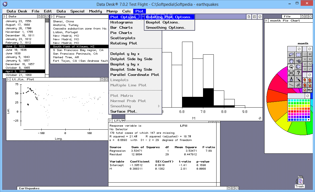Viewport: 315px width, 192px height.
Task: Choose Smoothing Options from the submenu
Action: 169,28
